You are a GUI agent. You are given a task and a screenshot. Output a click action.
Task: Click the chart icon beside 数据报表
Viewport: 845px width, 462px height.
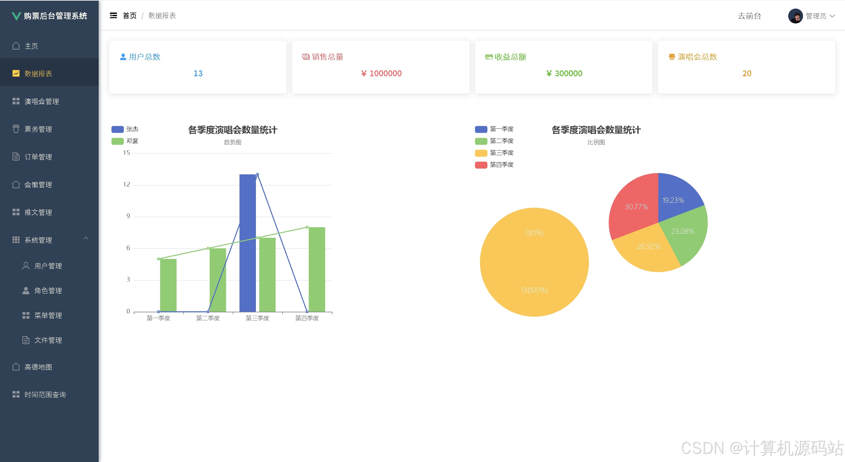click(16, 73)
